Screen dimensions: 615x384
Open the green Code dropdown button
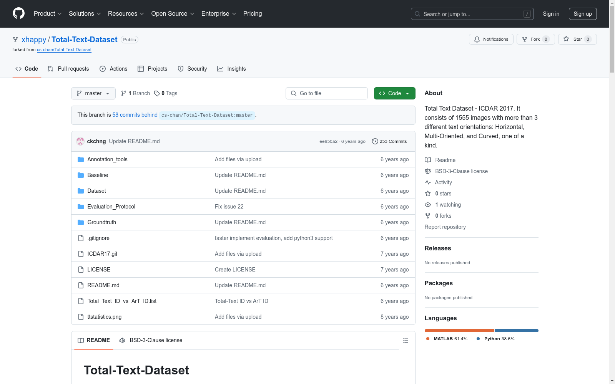pyautogui.click(x=395, y=93)
